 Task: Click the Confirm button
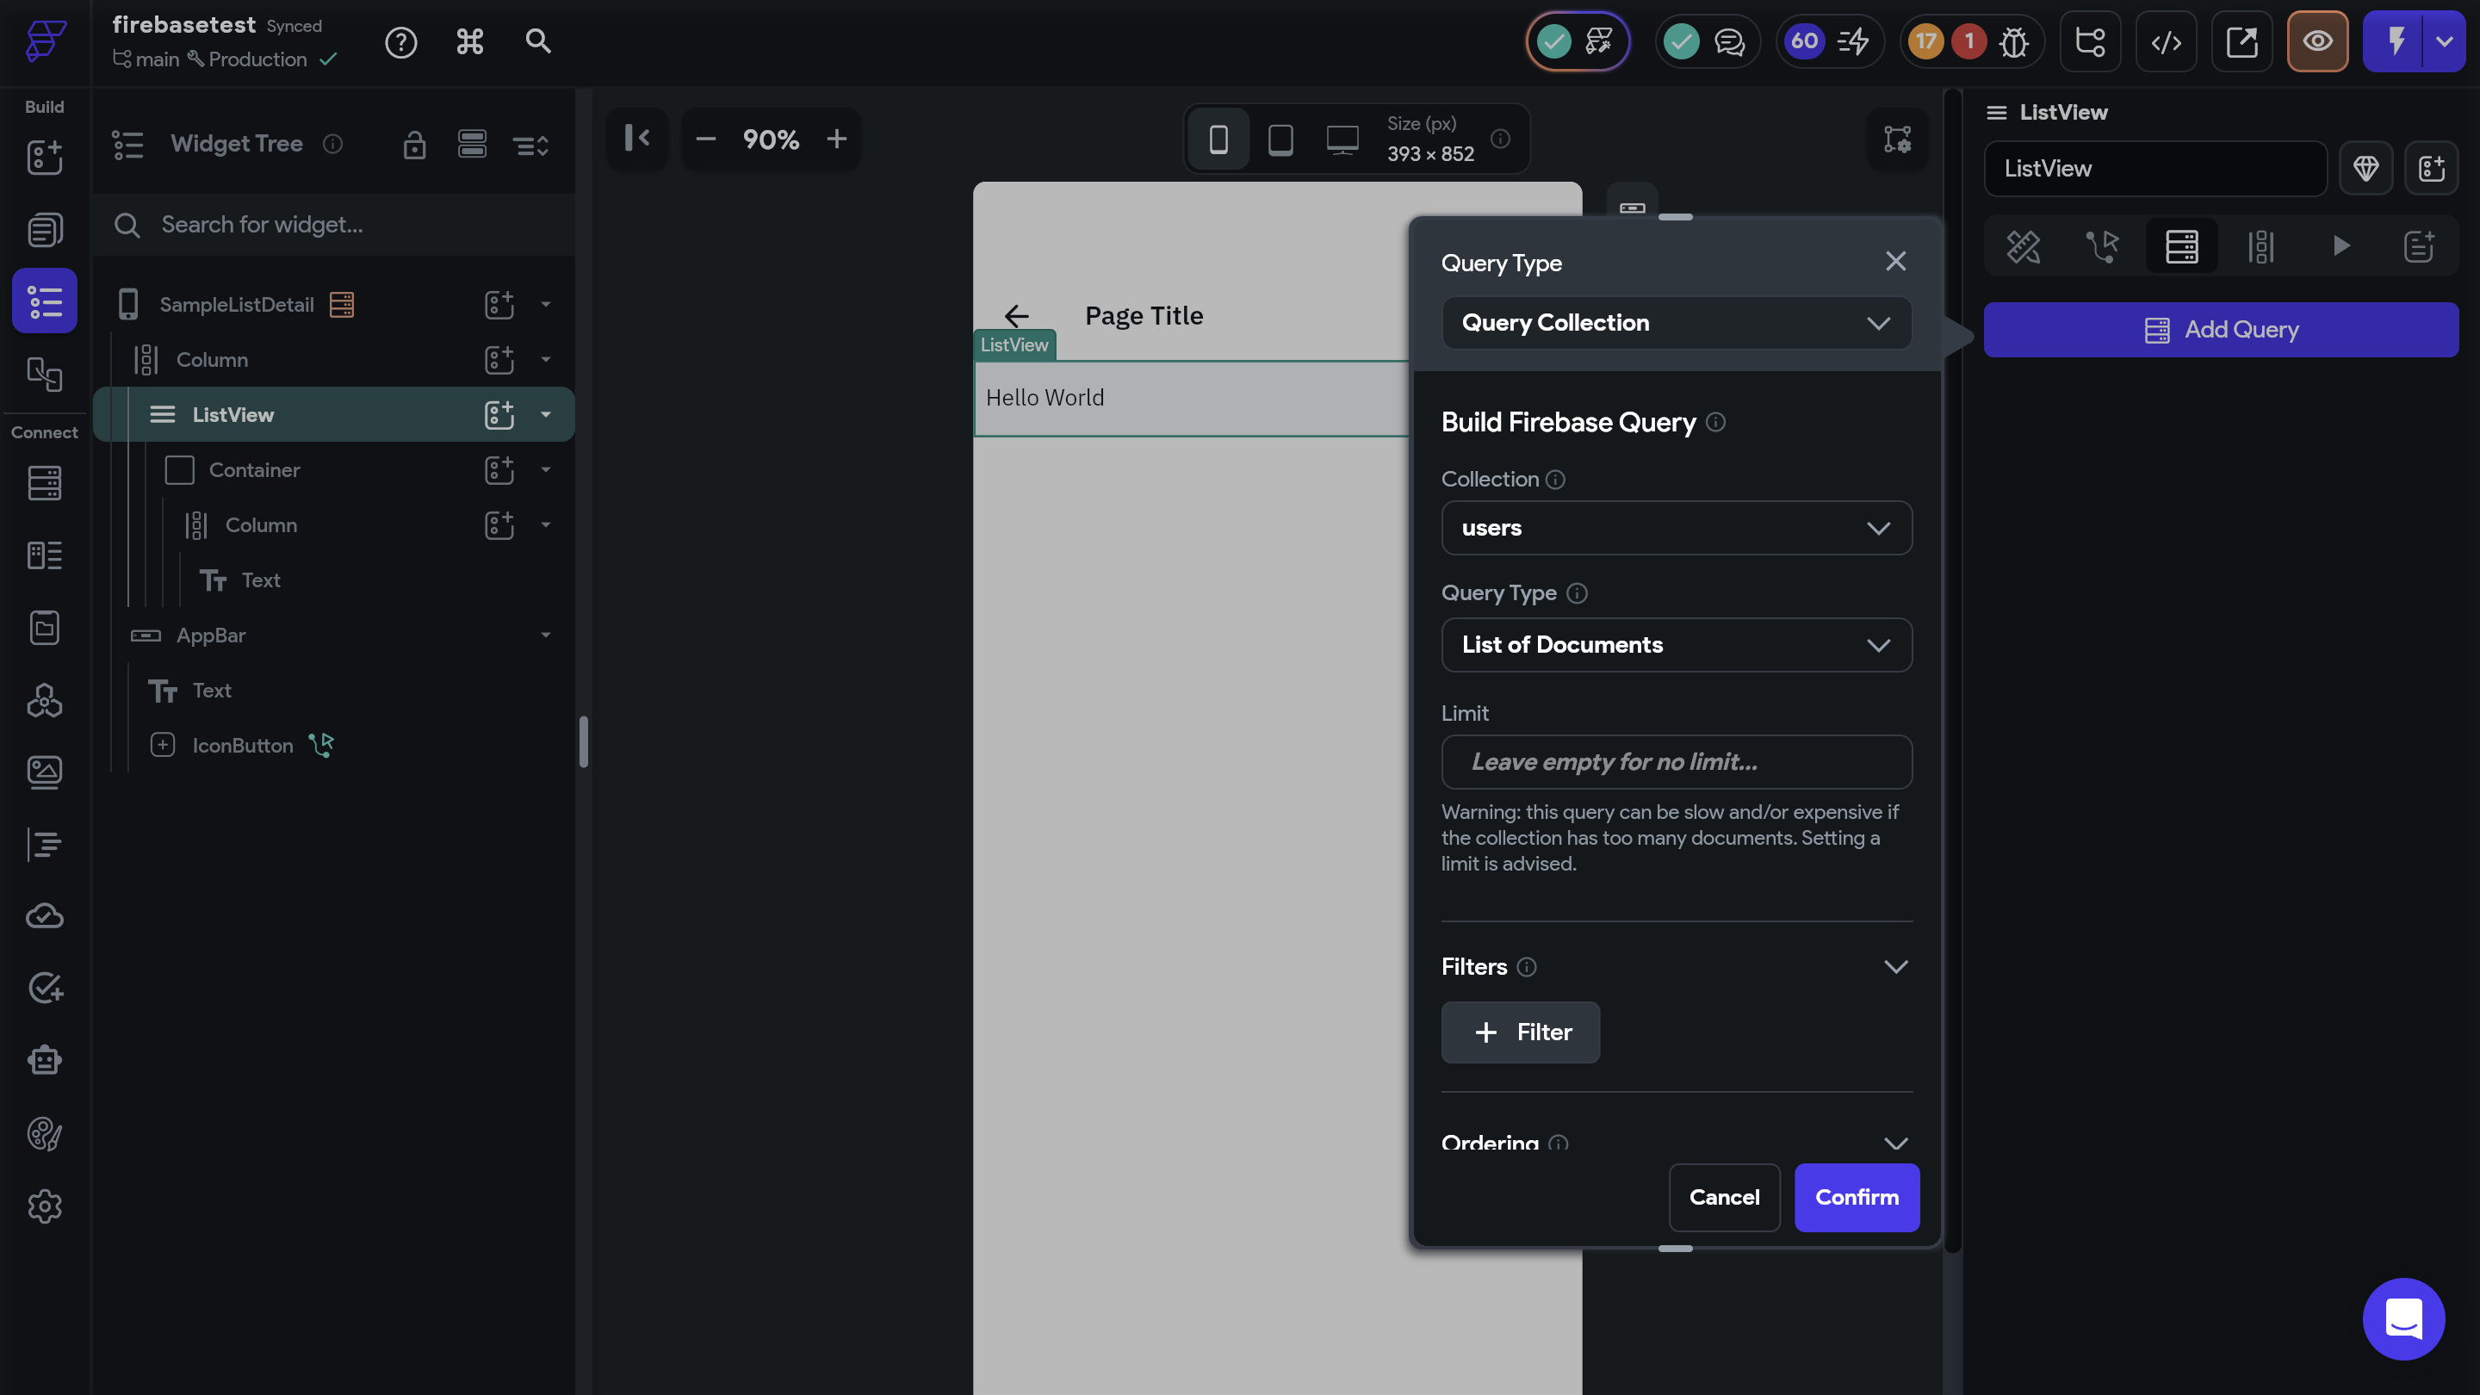coord(1857,1197)
